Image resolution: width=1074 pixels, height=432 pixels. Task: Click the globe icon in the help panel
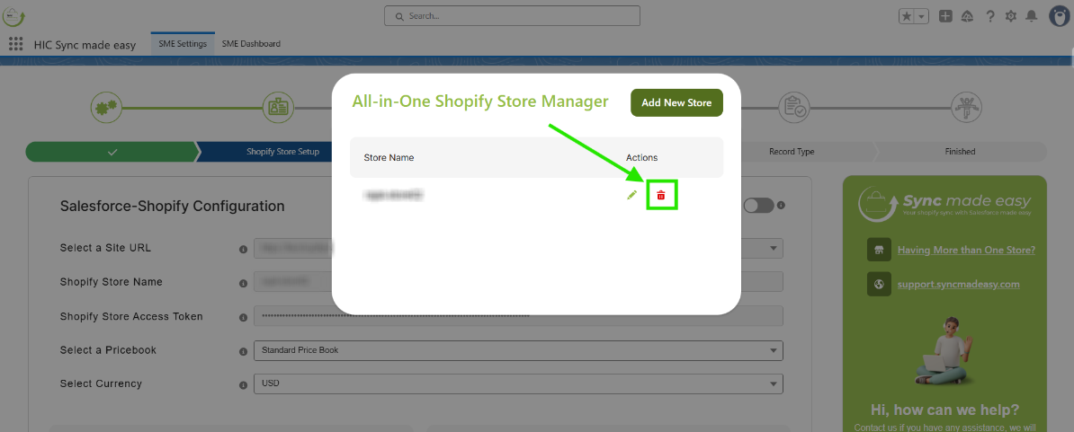pyautogui.click(x=879, y=284)
